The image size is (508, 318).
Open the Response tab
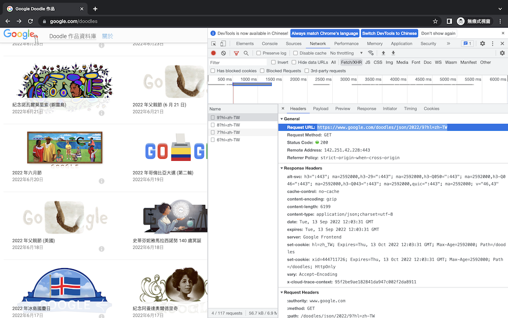point(366,109)
